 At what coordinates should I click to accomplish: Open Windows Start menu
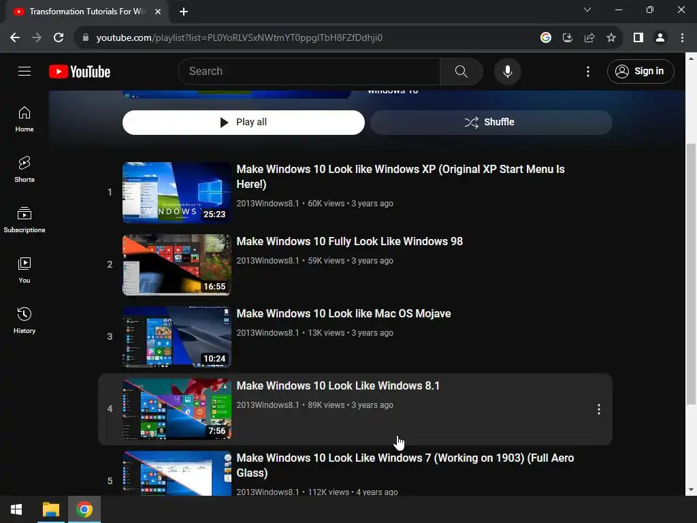[x=16, y=509]
